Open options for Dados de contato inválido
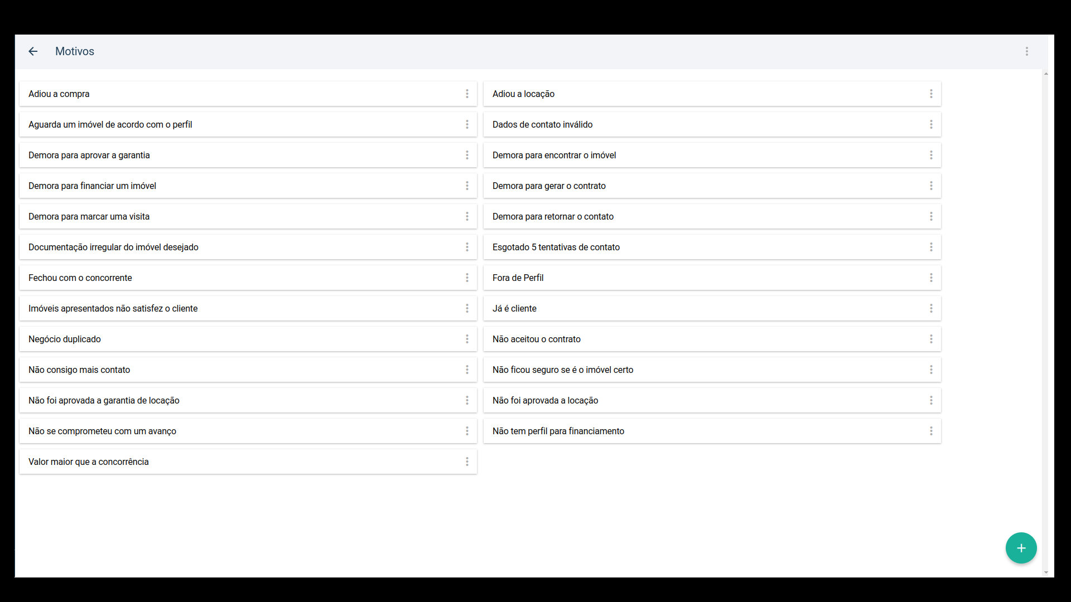Screen dimensions: 1071x602 tap(931, 124)
